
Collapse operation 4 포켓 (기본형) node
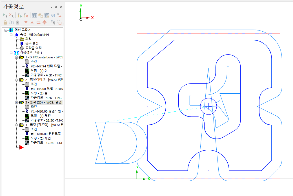tap(16, 125)
